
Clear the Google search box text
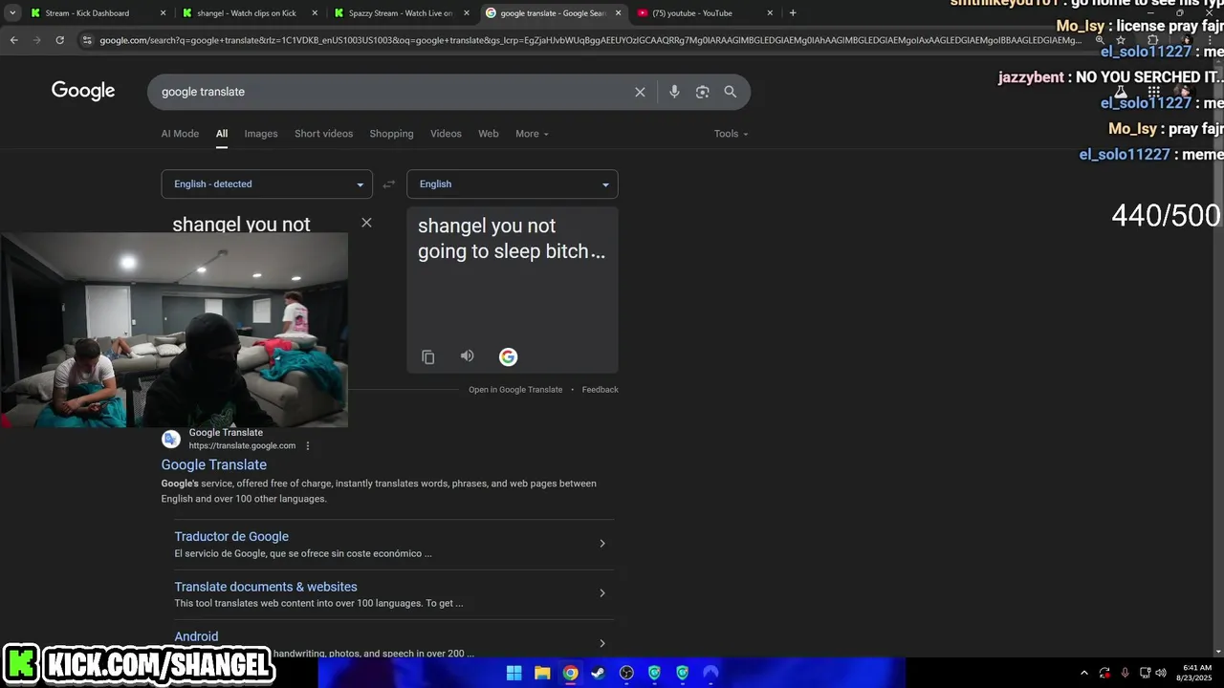click(x=640, y=92)
